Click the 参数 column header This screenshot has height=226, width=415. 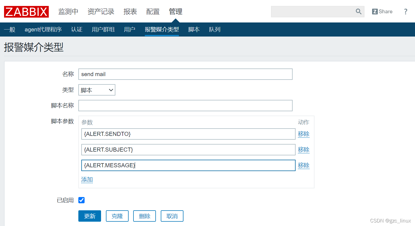click(x=87, y=122)
